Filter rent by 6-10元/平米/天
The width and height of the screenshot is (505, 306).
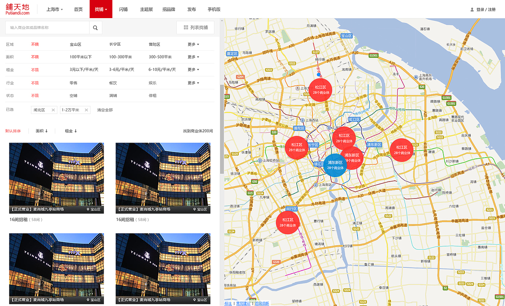coord(162,70)
